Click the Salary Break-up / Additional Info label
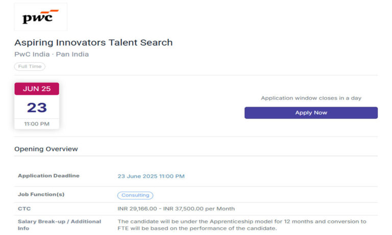The height and width of the screenshot is (235, 392). tap(60, 225)
